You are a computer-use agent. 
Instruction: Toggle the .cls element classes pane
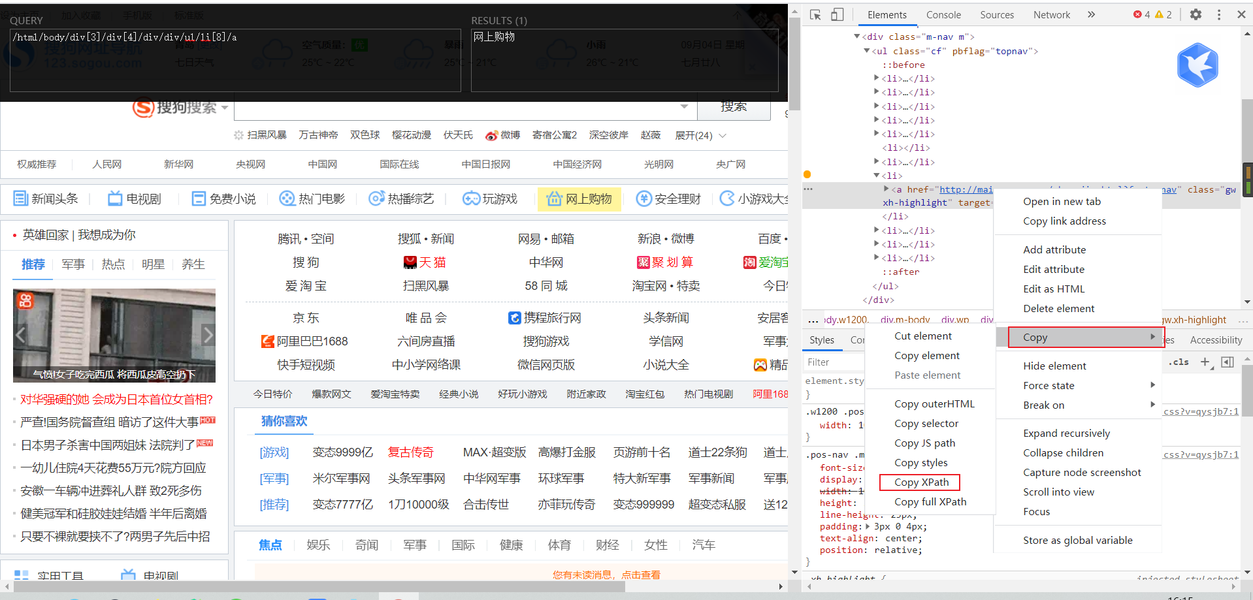click(1179, 362)
